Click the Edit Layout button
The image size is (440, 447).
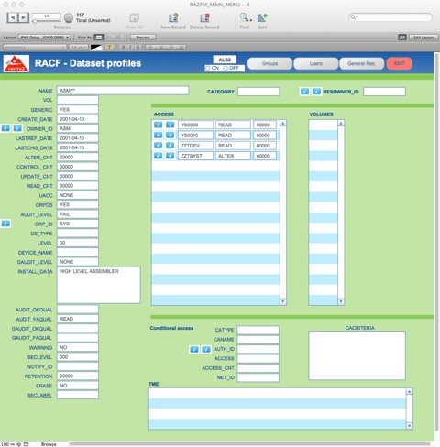423,38
